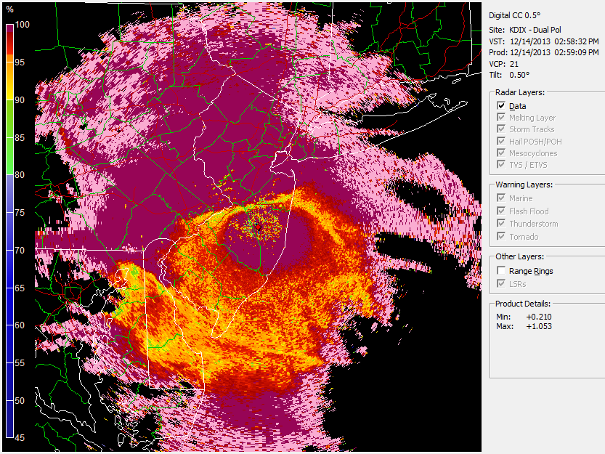Viewport: 605px width, 454px height.
Task: Click the 75 label on the color scale
Action: (x=20, y=213)
